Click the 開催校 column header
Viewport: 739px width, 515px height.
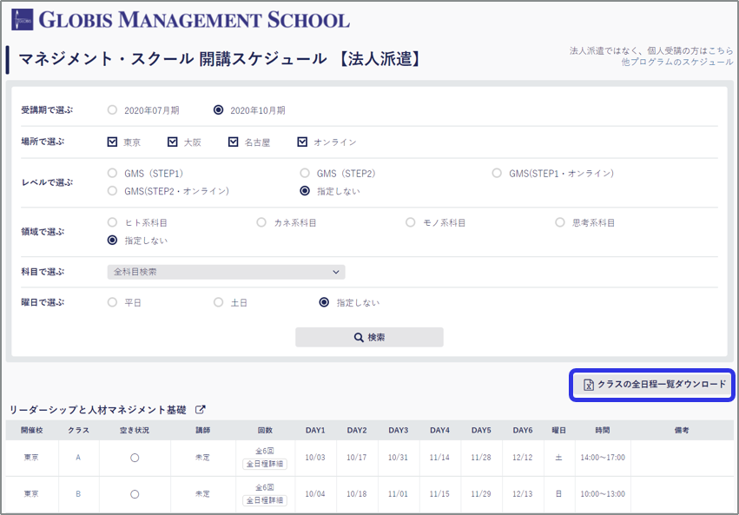[31, 430]
